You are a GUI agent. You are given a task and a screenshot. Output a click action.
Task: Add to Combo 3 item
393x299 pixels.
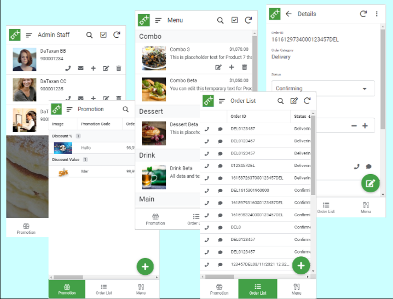tap(232, 67)
